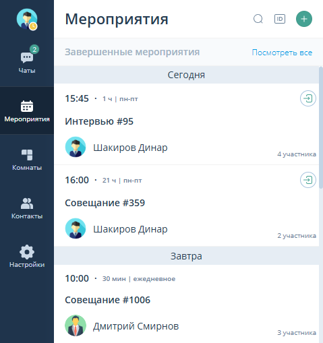
Task: Click the Сегодня date header
Action: point(186,75)
